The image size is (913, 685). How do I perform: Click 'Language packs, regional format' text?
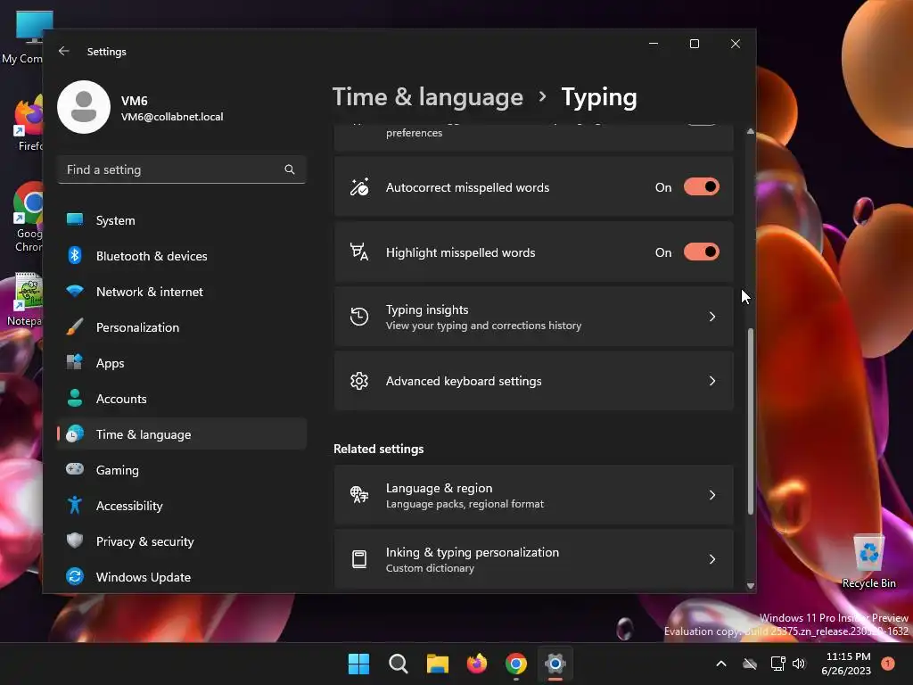coord(465,504)
